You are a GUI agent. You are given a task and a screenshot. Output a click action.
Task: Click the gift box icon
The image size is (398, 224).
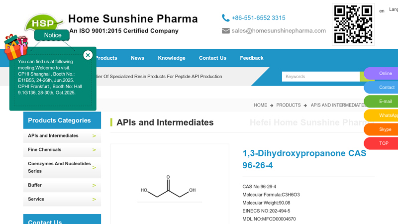click(x=16, y=47)
